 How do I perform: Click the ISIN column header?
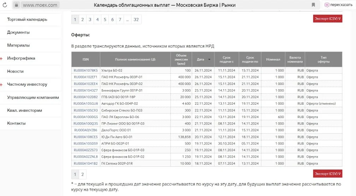[85, 59]
